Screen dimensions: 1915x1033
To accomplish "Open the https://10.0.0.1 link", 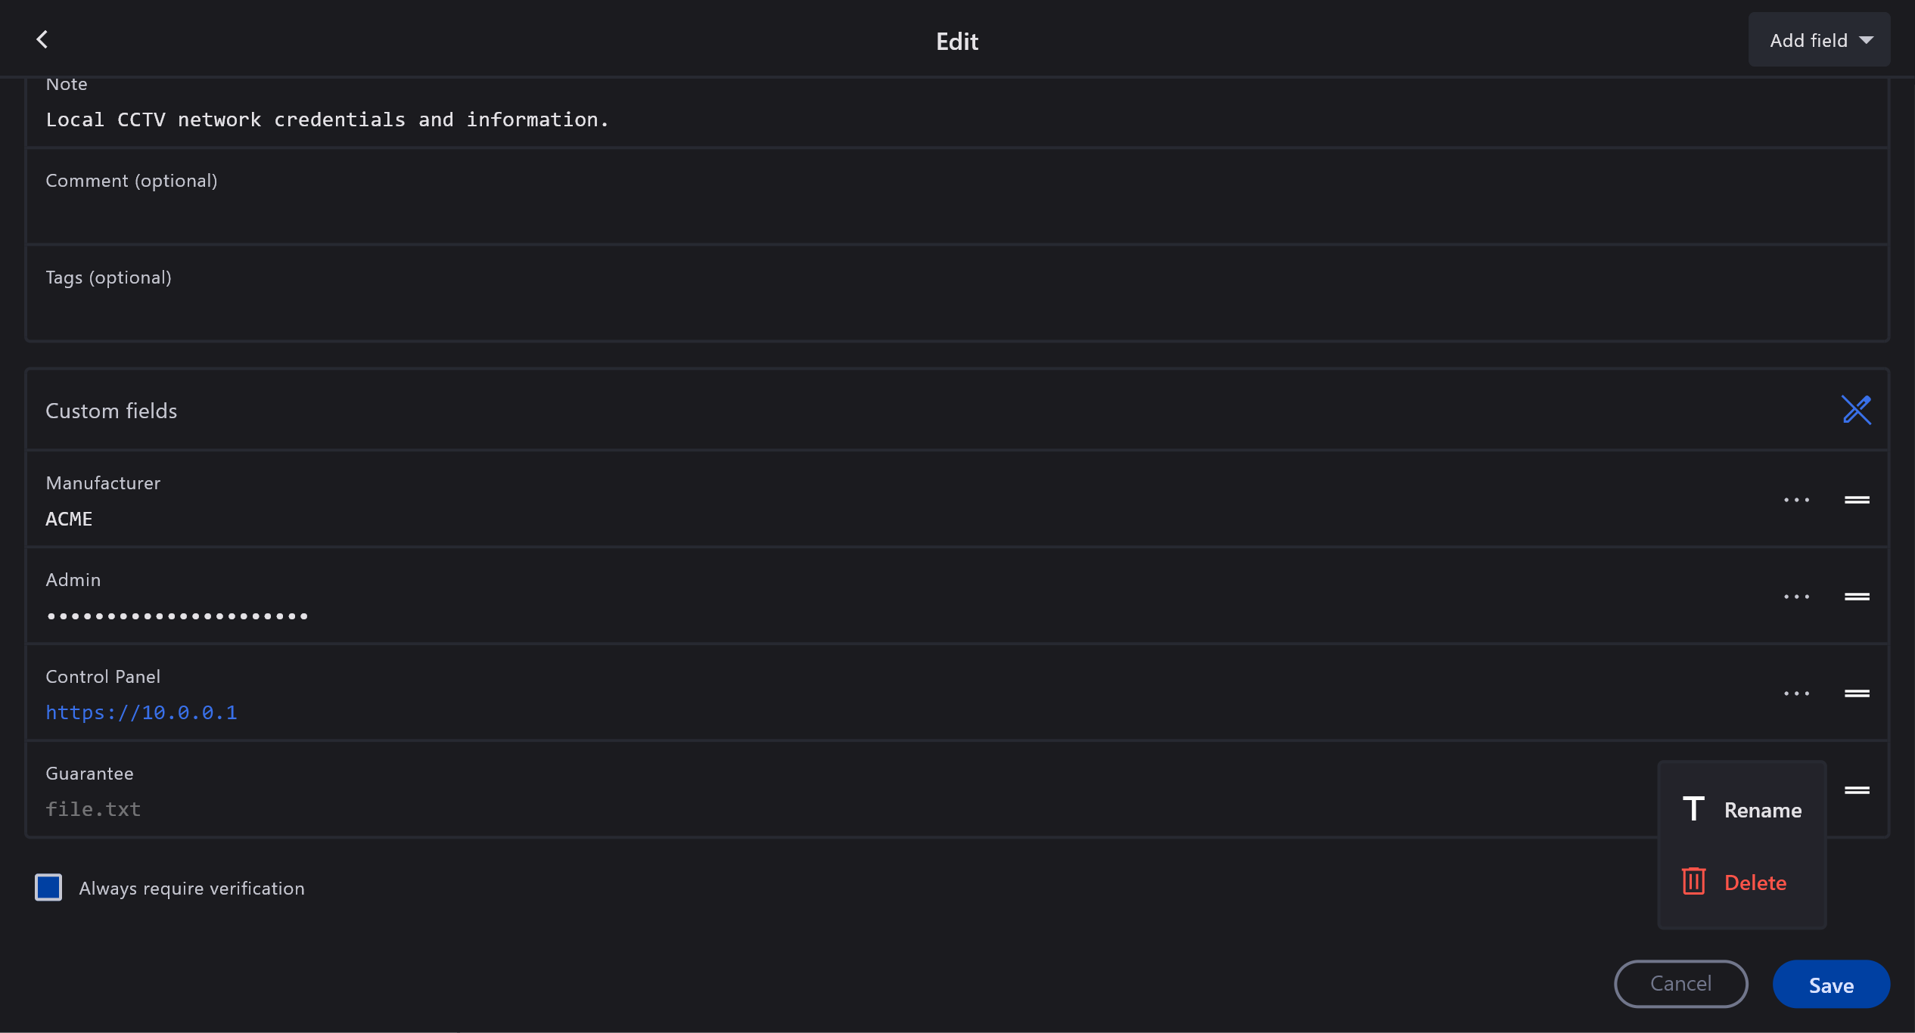I will click(141, 712).
